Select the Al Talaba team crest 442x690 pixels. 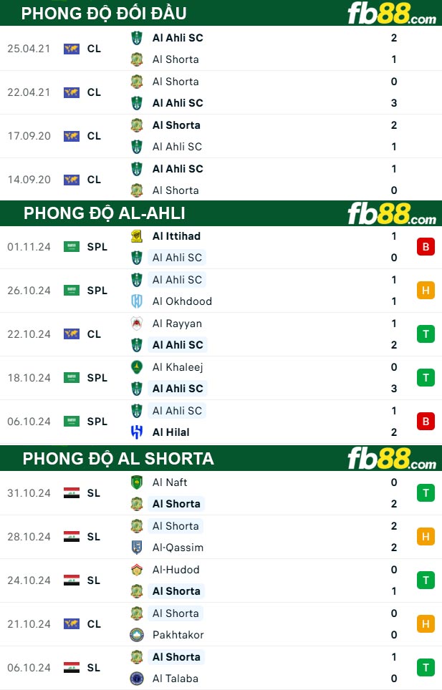(136, 679)
